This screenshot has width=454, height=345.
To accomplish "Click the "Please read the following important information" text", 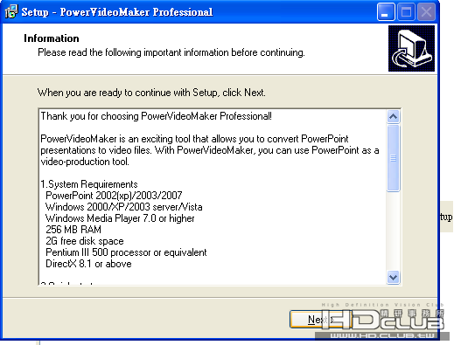I will pyautogui.click(x=171, y=52).
